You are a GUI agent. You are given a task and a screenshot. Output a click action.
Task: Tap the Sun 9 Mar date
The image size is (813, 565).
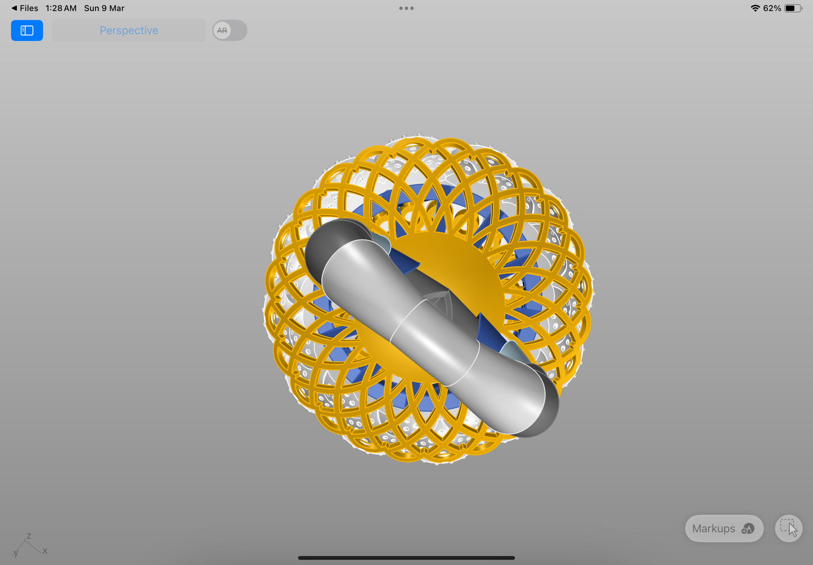(x=104, y=8)
